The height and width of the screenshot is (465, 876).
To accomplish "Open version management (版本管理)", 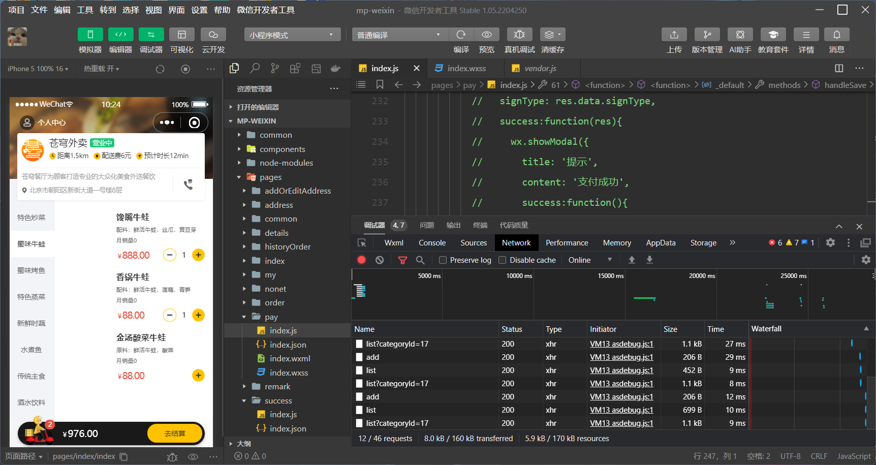I will click(707, 35).
